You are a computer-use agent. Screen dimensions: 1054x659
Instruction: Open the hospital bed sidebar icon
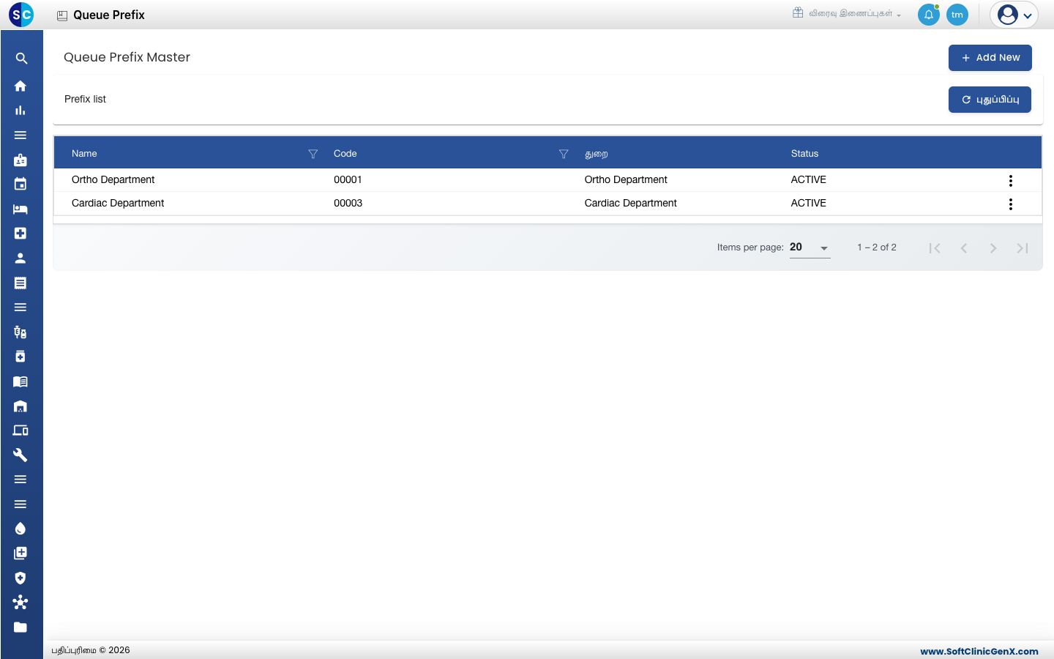pos(20,209)
